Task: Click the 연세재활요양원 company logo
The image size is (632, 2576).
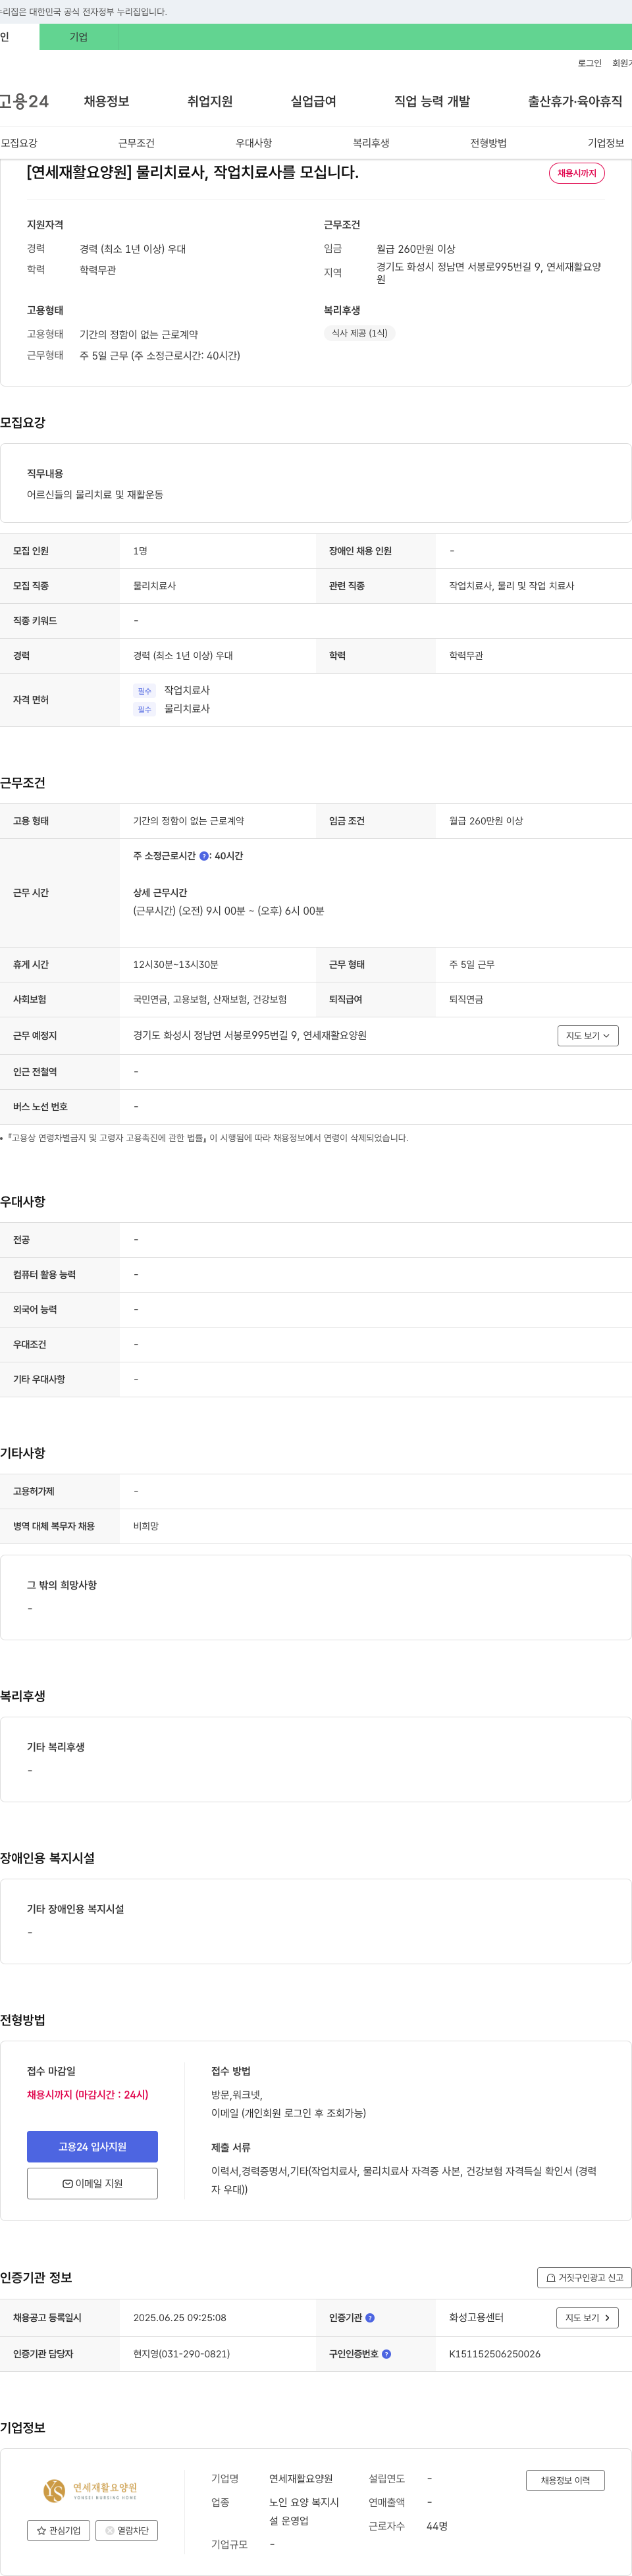Action: tap(90, 2490)
